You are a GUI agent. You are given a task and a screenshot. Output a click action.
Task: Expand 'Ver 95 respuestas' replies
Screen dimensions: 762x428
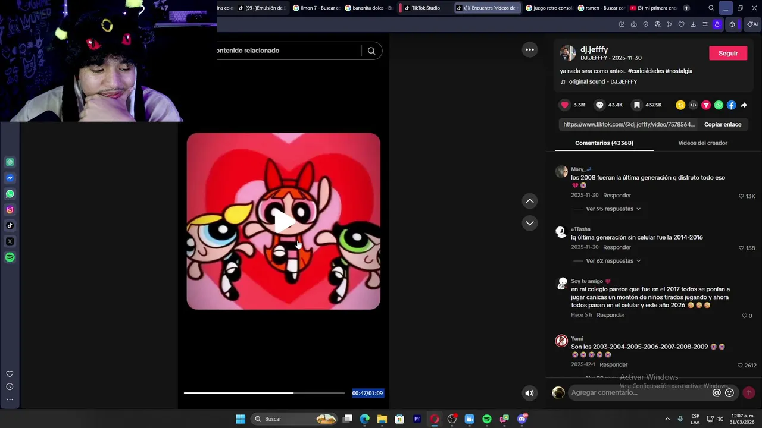coord(613,209)
